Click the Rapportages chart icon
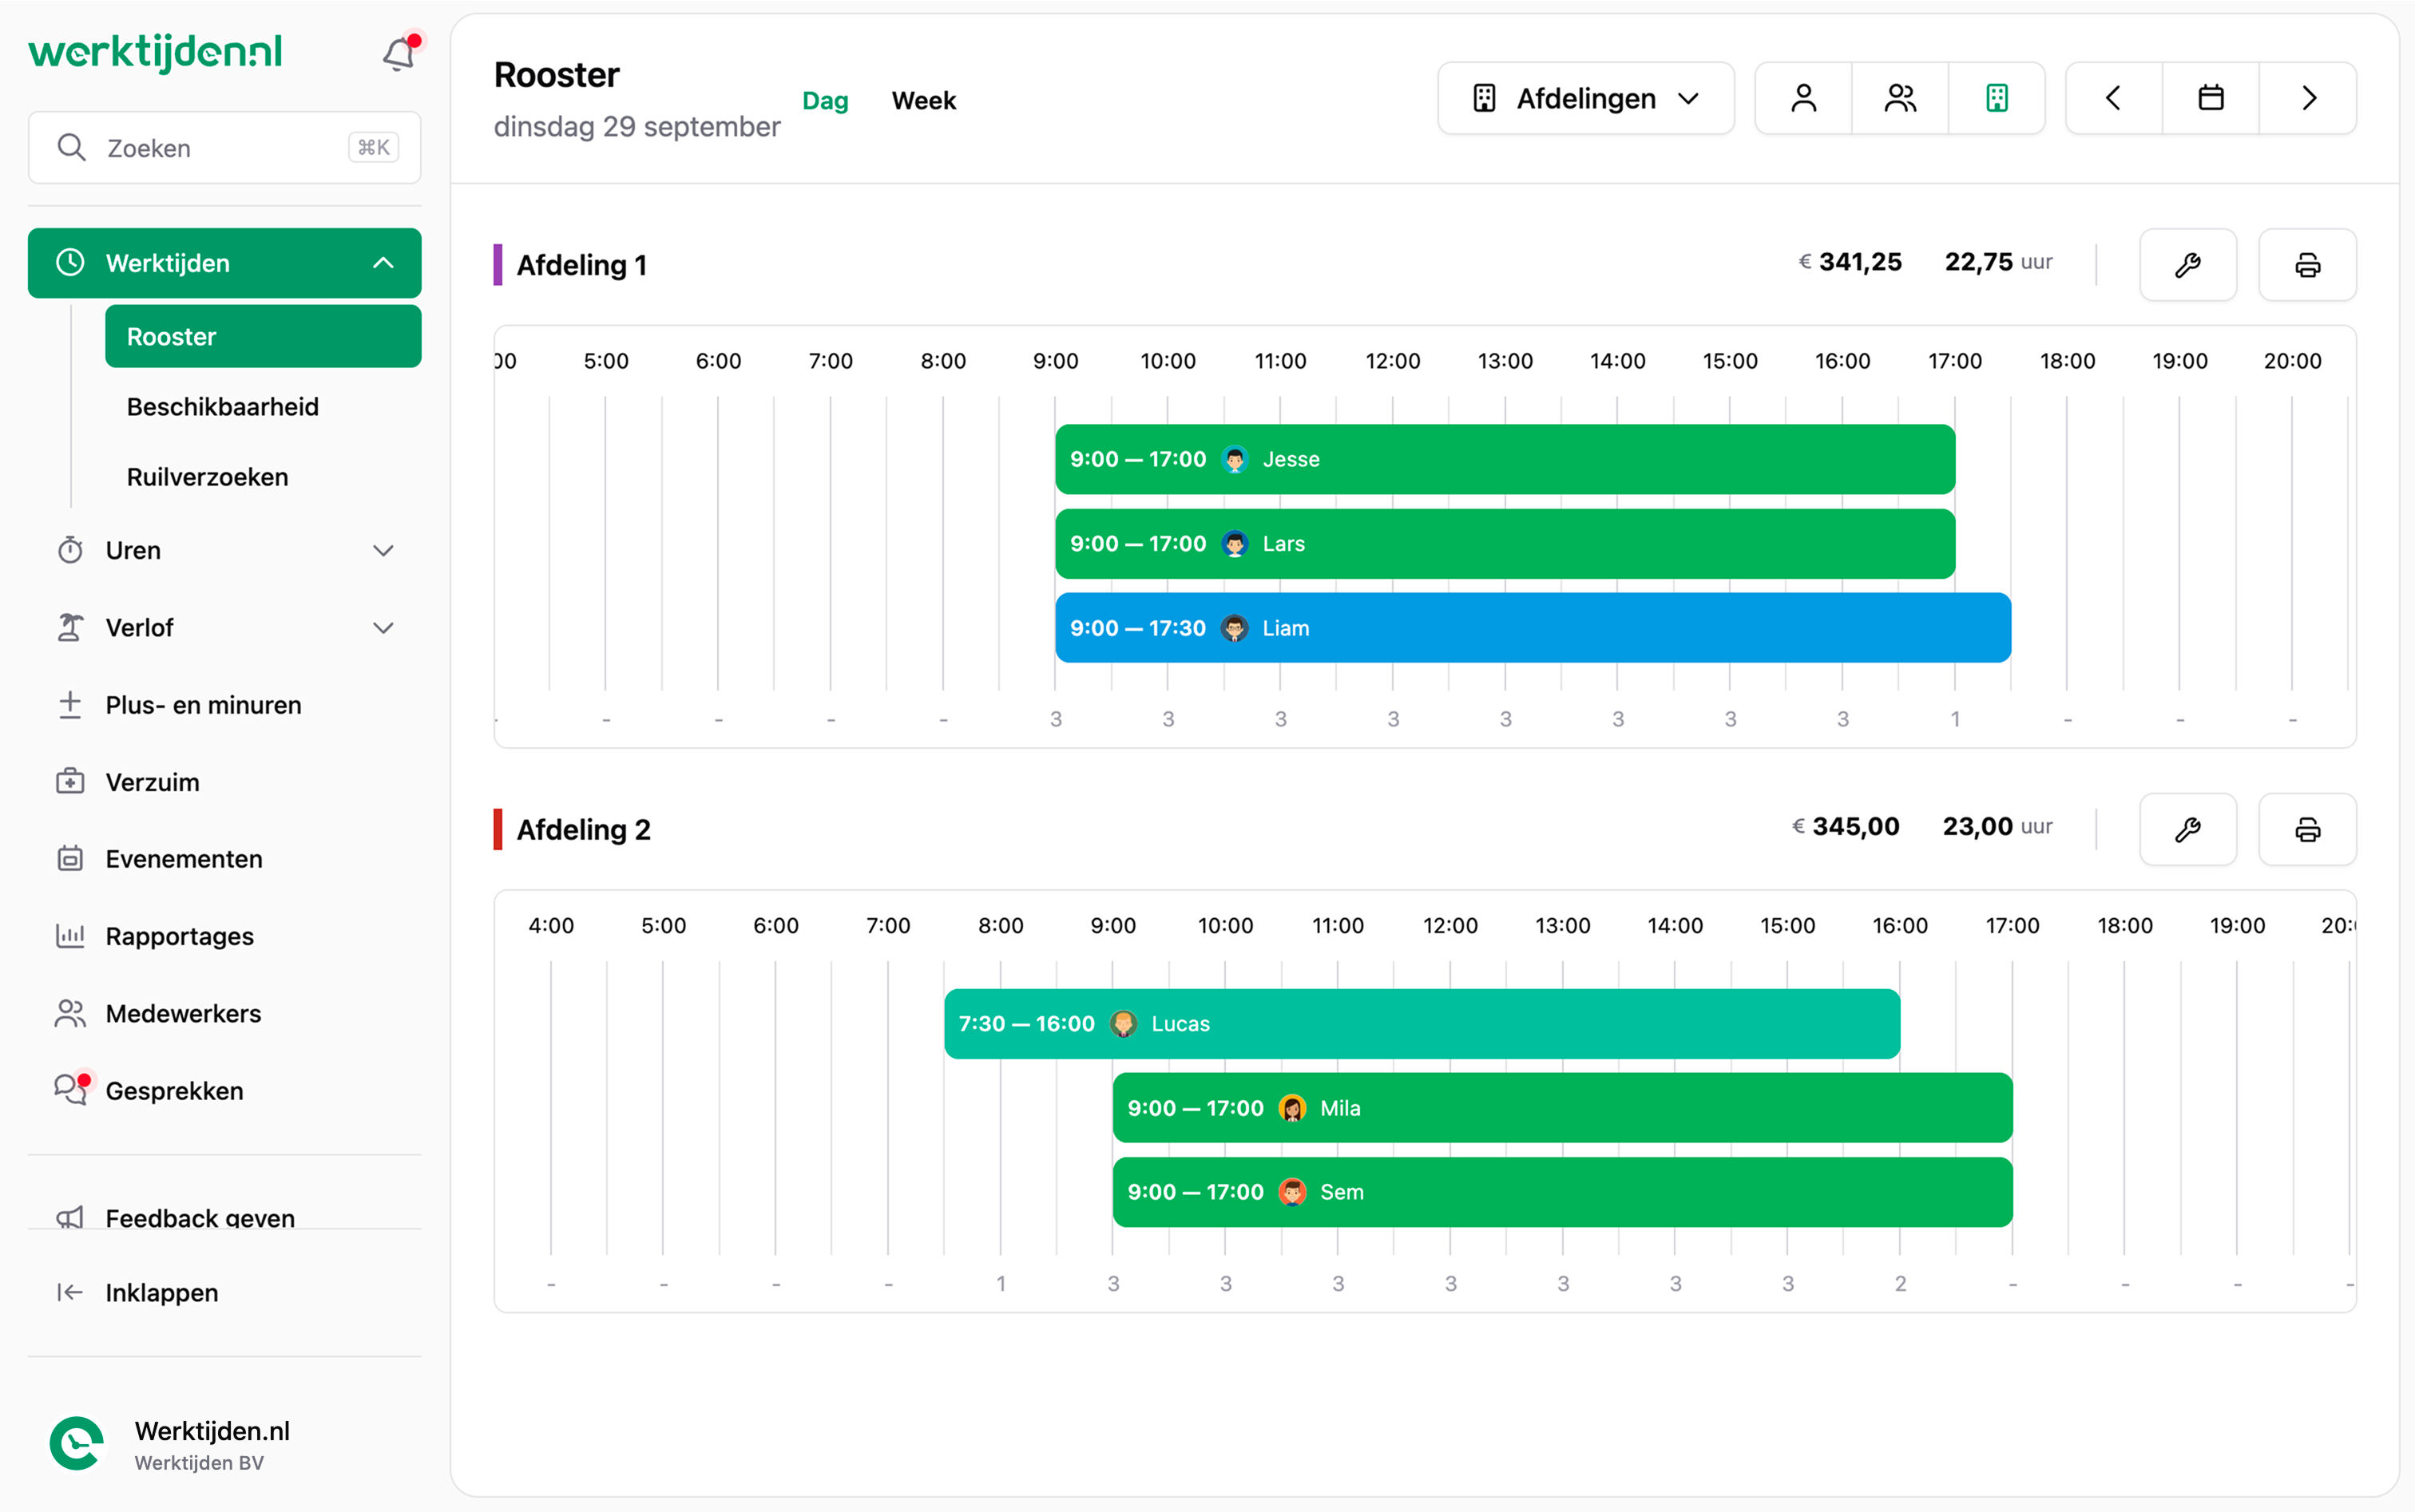Image resolution: width=2415 pixels, height=1512 pixels. tap(70, 936)
